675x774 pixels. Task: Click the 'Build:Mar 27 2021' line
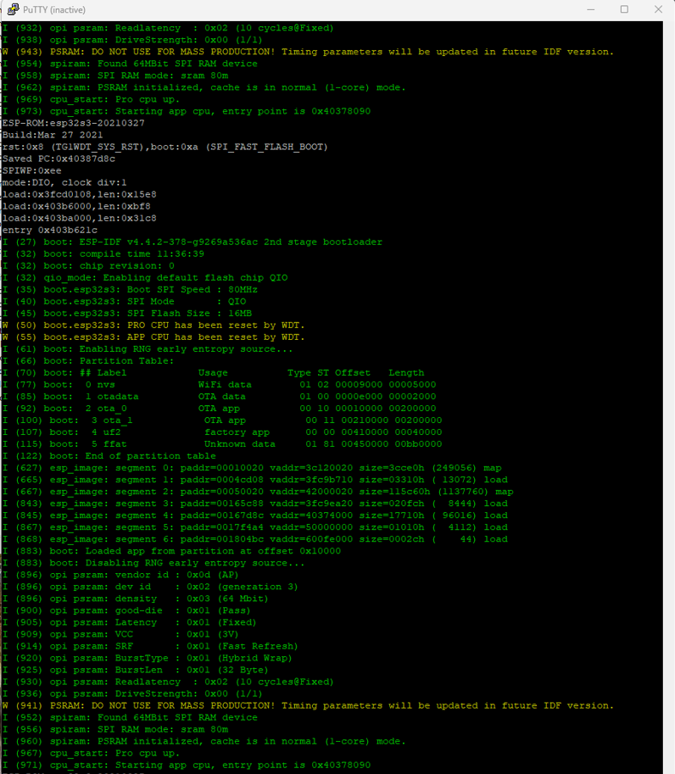[x=53, y=135]
